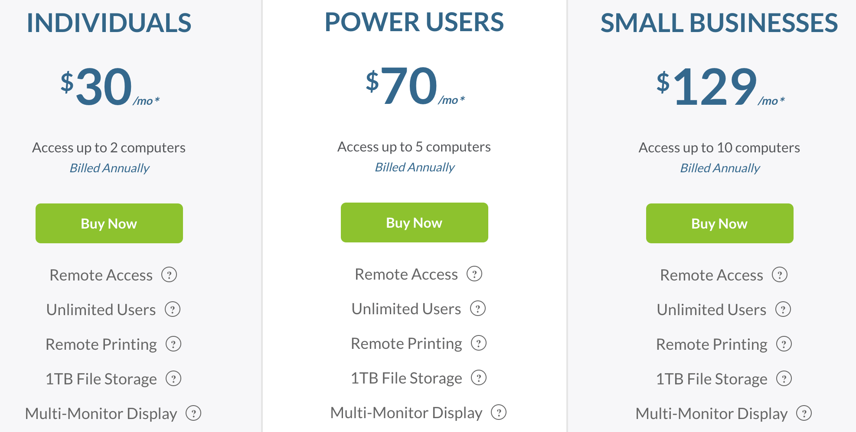Open help icon beside Individuals Remote Access
Viewport: 856px width, 432px height.
169,275
